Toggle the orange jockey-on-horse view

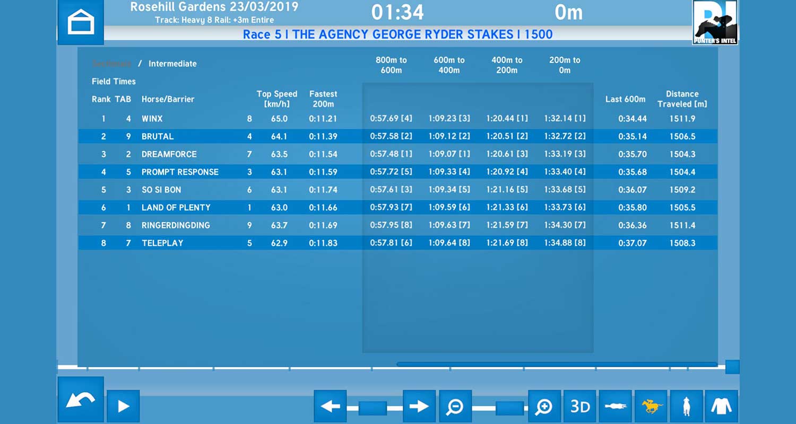[x=651, y=406]
